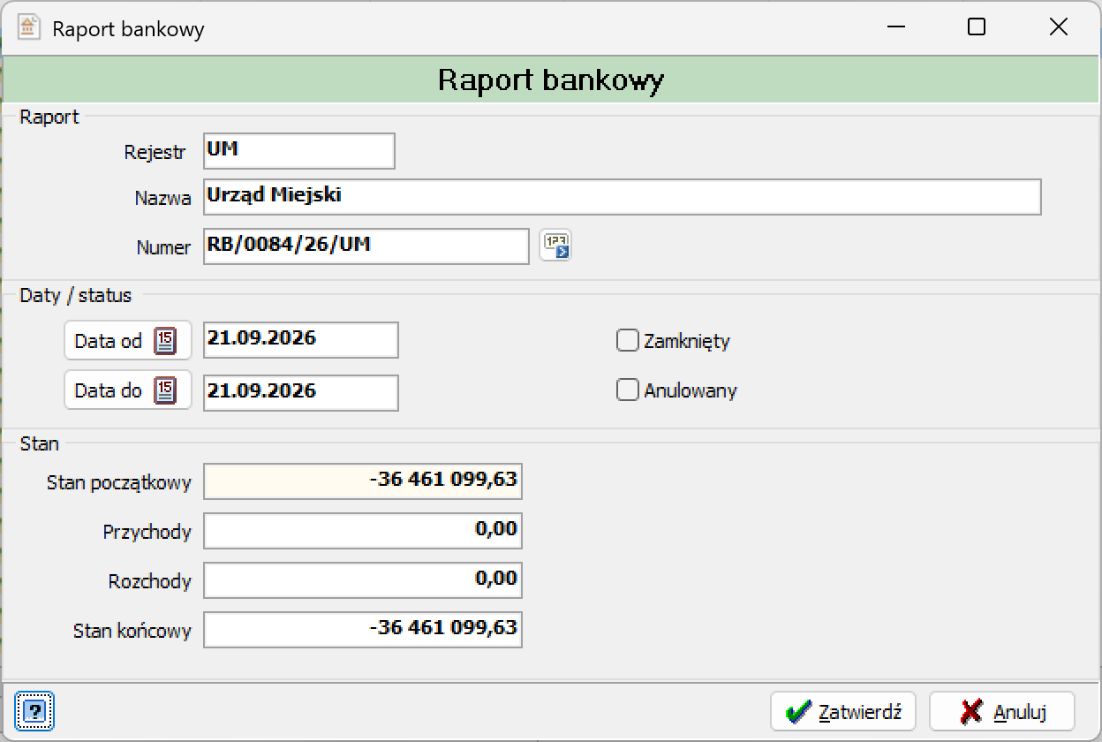Minimize the Raport bankowy window
1102x742 pixels.
(x=896, y=27)
